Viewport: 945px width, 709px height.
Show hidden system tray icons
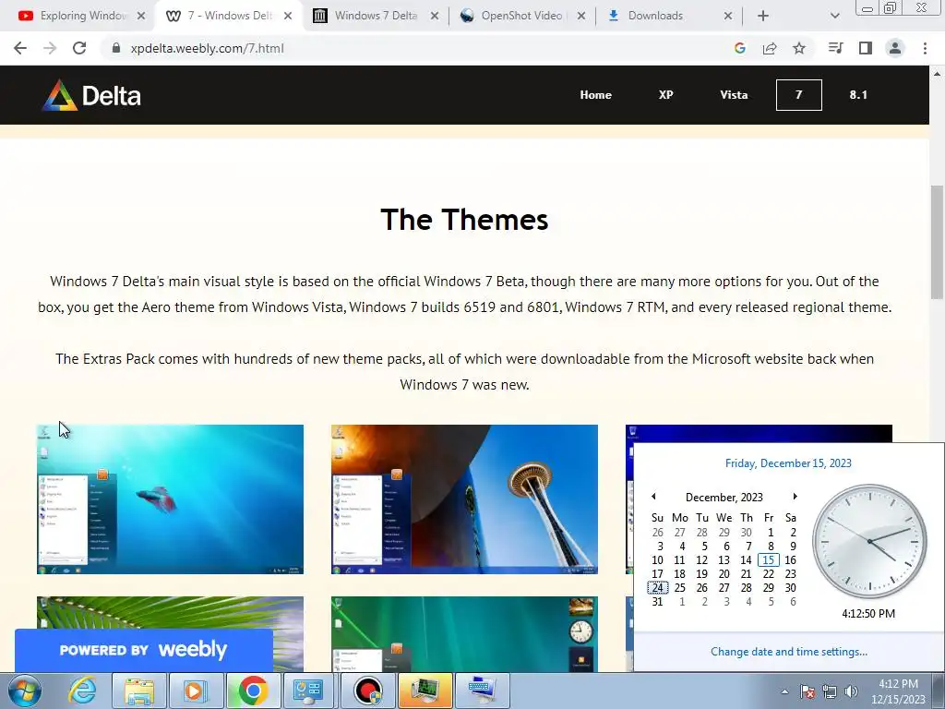coord(784,691)
